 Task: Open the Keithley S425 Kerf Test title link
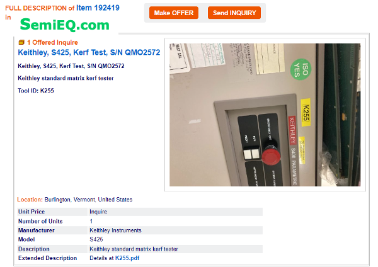[89, 52]
